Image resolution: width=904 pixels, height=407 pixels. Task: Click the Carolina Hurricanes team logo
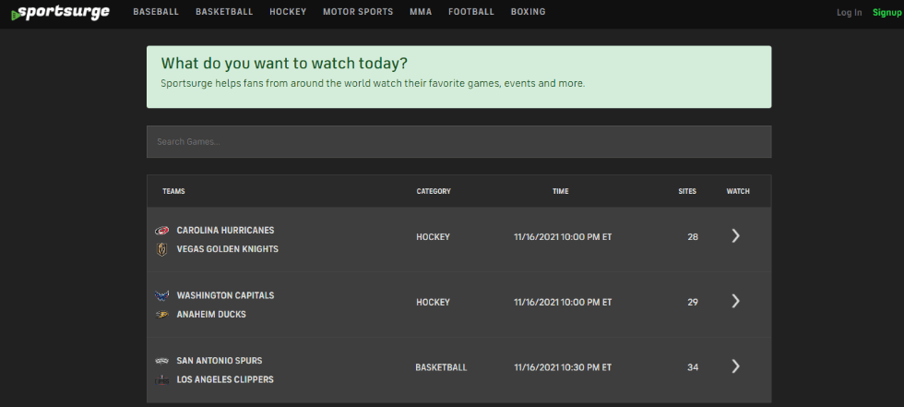coord(162,231)
